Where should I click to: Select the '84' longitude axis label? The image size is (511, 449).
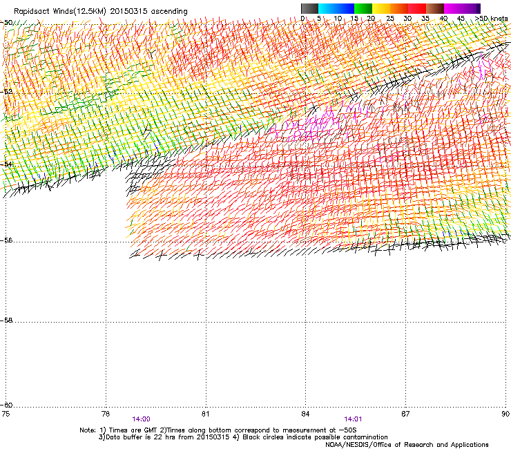[x=305, y=414]
